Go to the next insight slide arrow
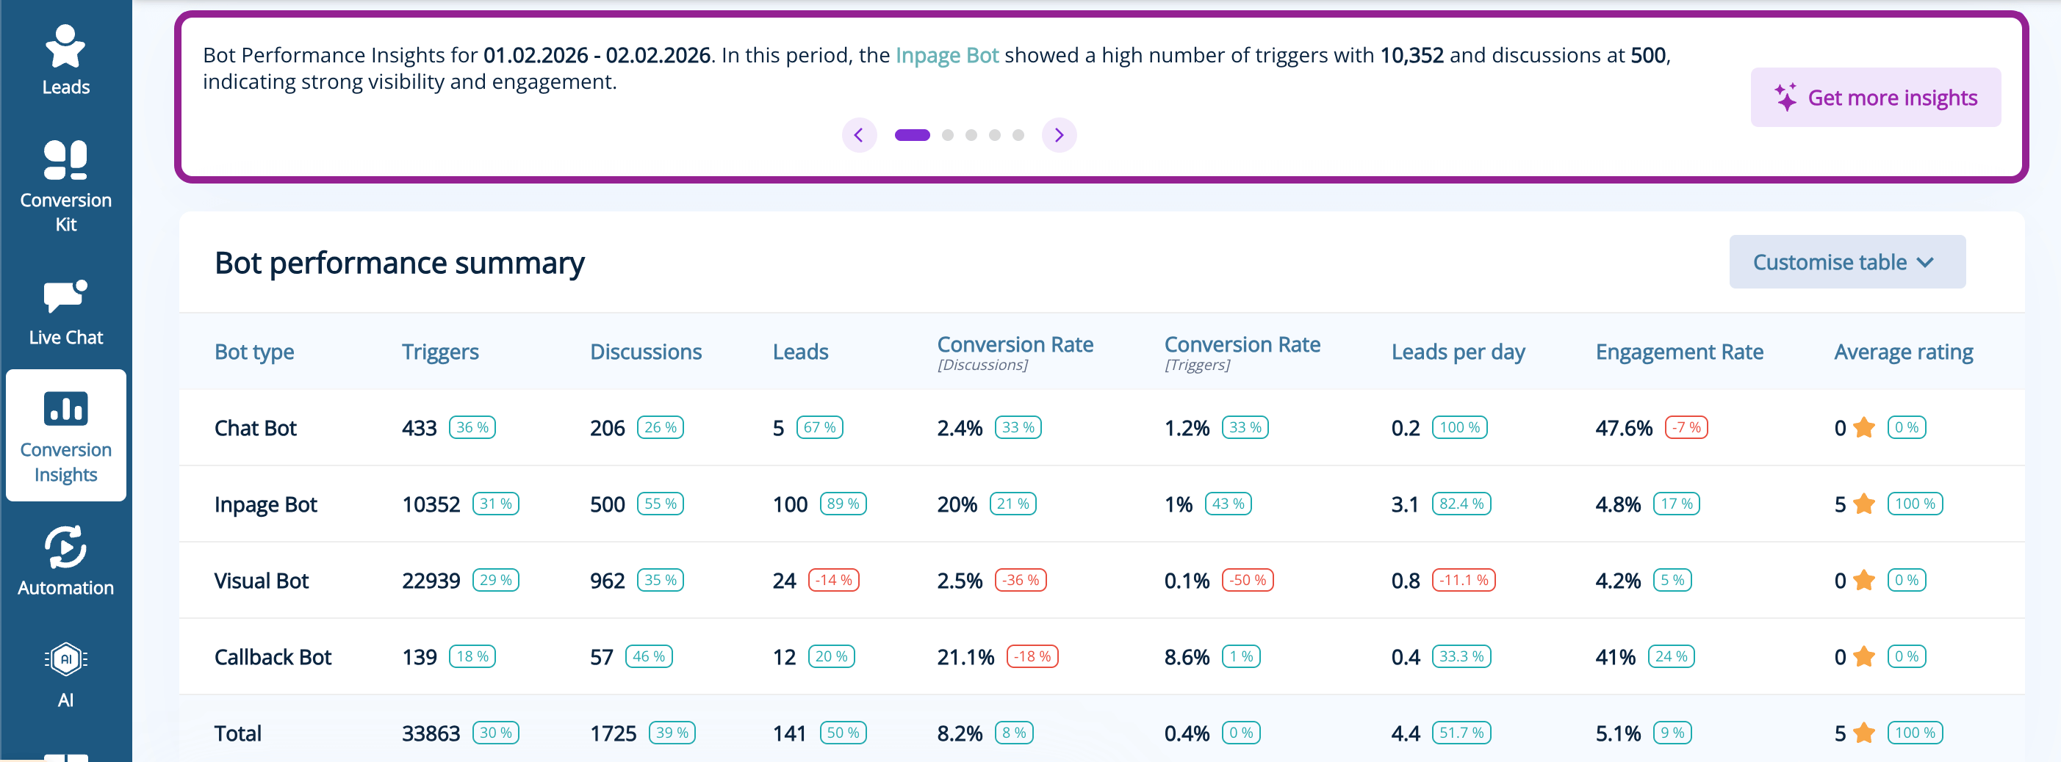The height and width of the screenshot is (762, 2061). point(1059,135)
